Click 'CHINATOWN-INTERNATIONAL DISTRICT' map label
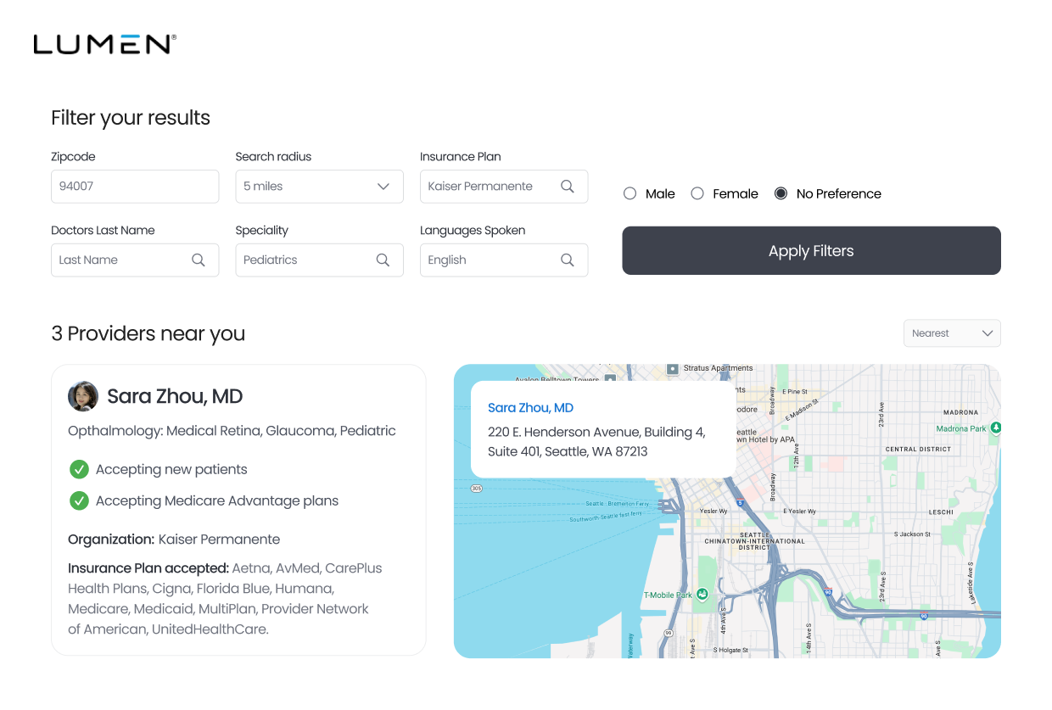The height and width of the screenshot is (710, 1052). point(754,541)
